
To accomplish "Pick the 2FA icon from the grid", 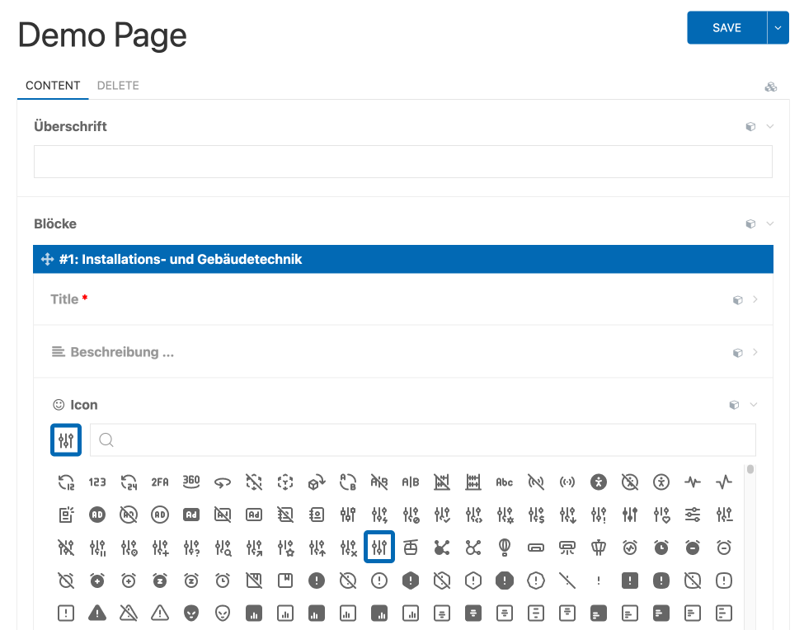I will 160,482.
